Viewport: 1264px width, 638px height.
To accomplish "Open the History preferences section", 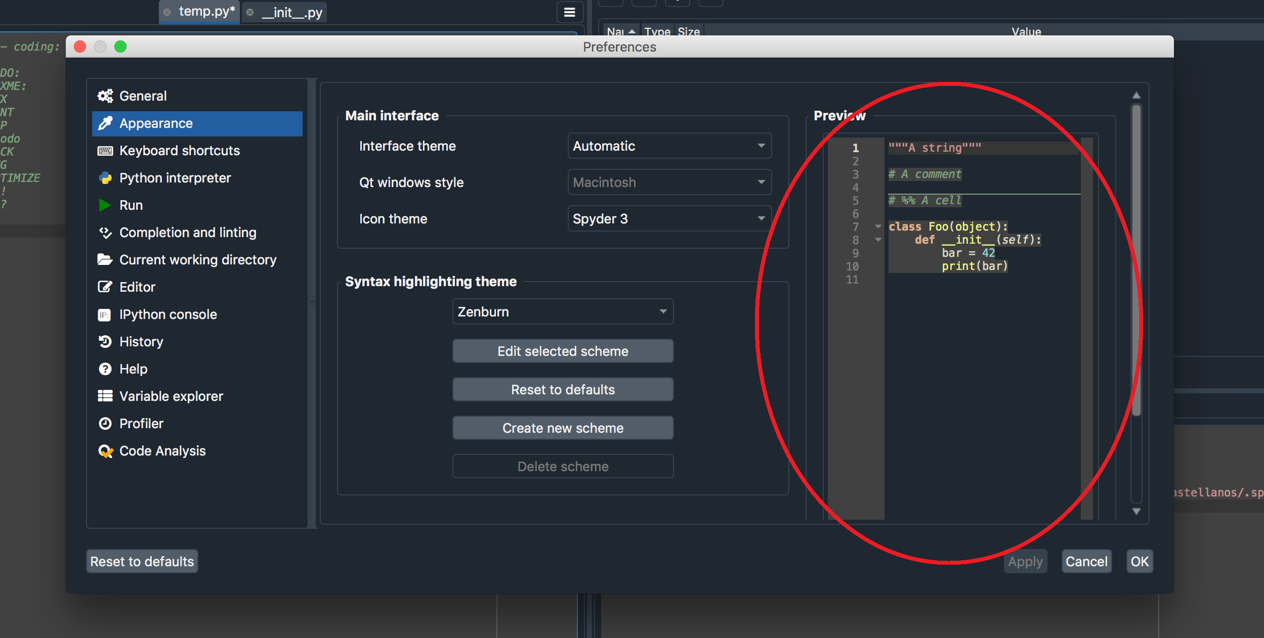I will (141, 341).
